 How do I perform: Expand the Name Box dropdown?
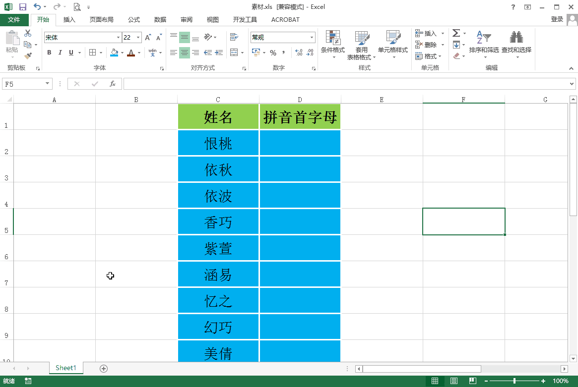(x=47, y=84)
